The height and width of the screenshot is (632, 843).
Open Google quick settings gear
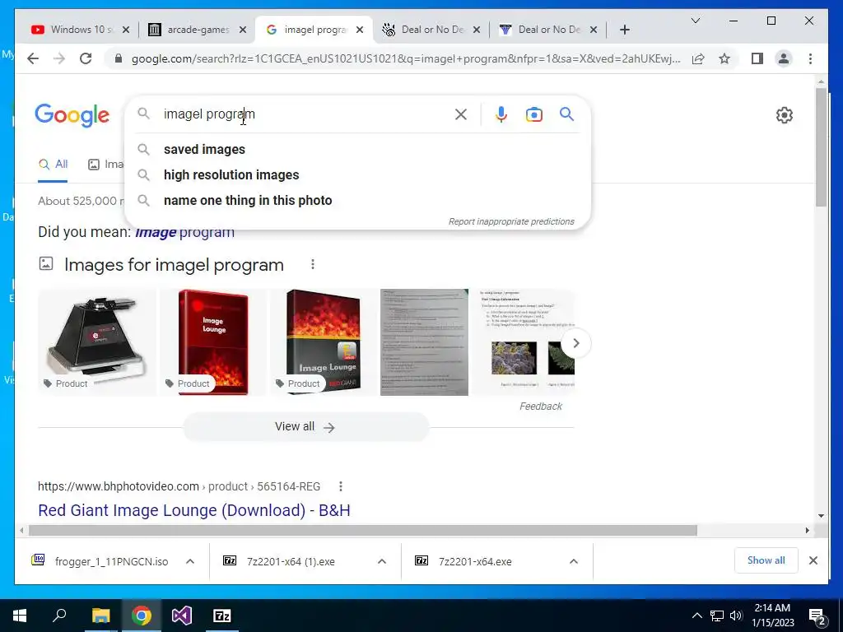785,114
